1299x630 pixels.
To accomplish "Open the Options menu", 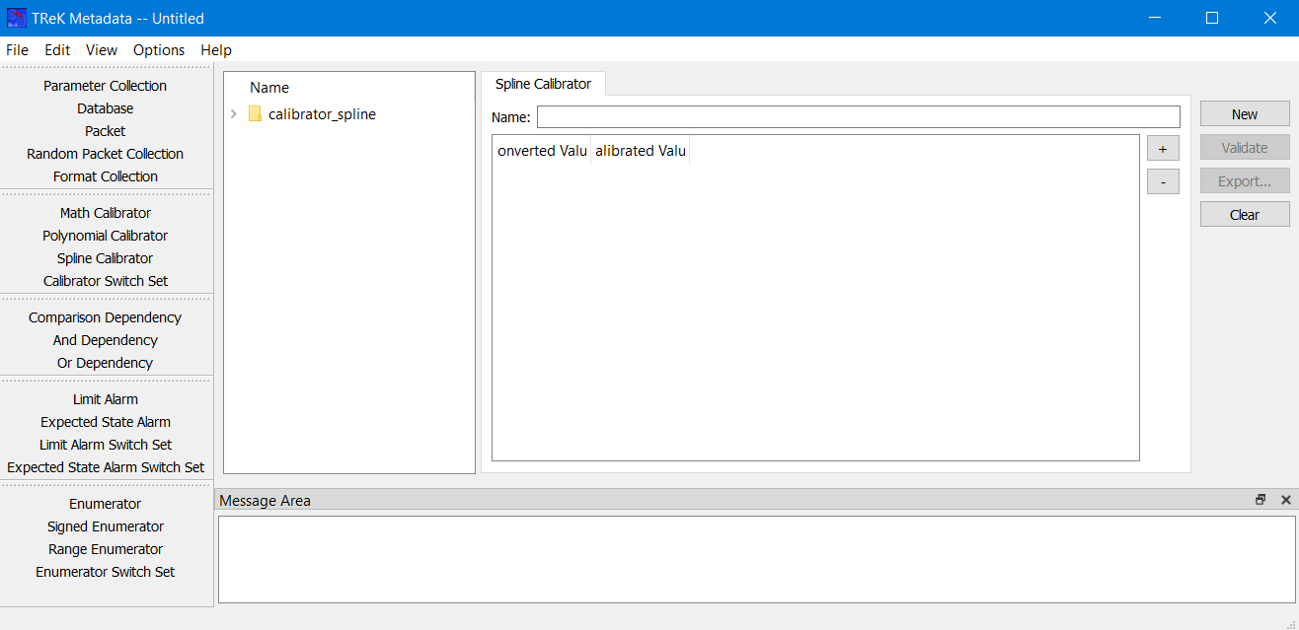I will [x=159, y=50].
